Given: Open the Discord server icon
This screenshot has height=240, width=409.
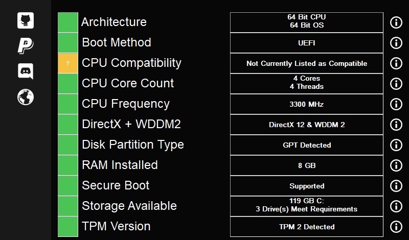Looking at the screenshot, I should pos(26,71).
